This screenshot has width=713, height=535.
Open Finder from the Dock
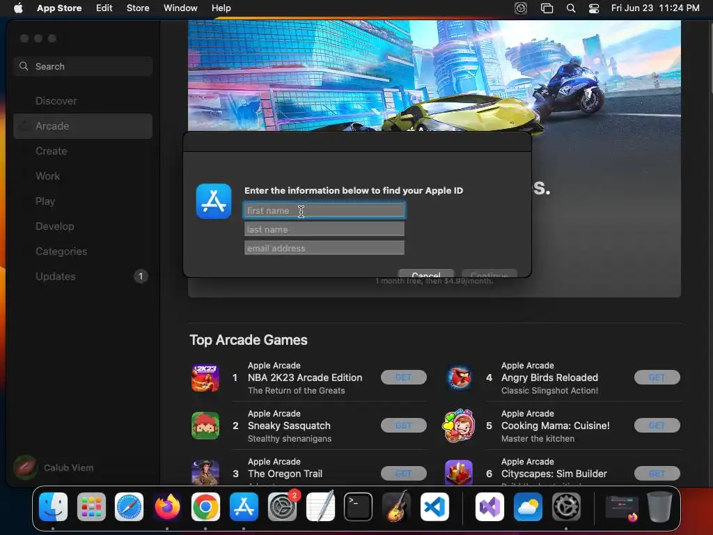click(x=53, y=506)
